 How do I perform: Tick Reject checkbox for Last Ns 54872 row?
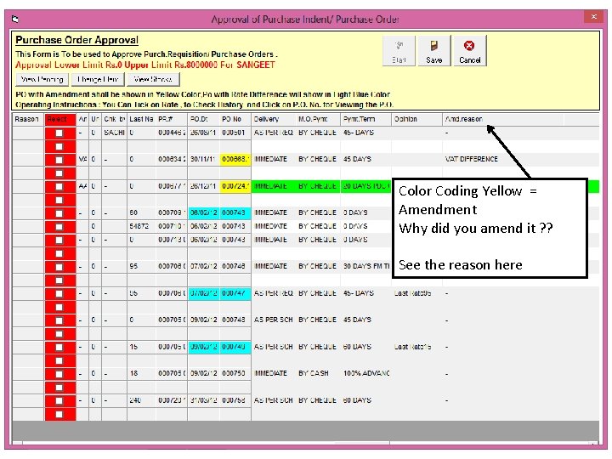pos(59,226)
